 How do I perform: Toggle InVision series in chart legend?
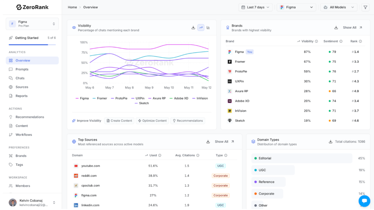[200, 98]
